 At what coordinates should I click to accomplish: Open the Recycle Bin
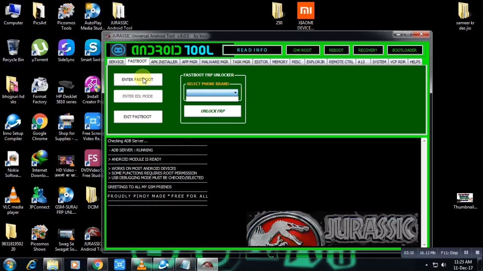click(13, 51)
